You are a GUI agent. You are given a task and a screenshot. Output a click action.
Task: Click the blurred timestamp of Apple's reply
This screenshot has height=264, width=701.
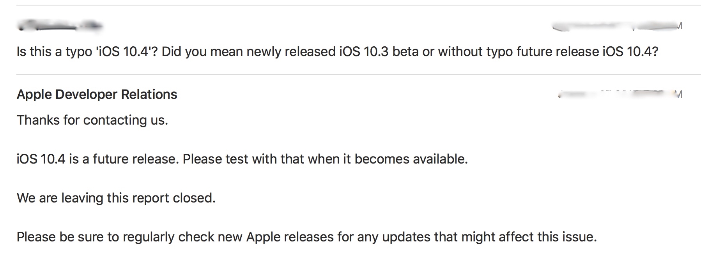[x=620, y=94]
